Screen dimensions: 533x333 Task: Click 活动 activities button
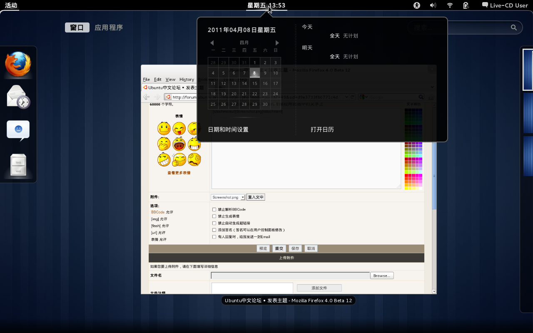11,5
